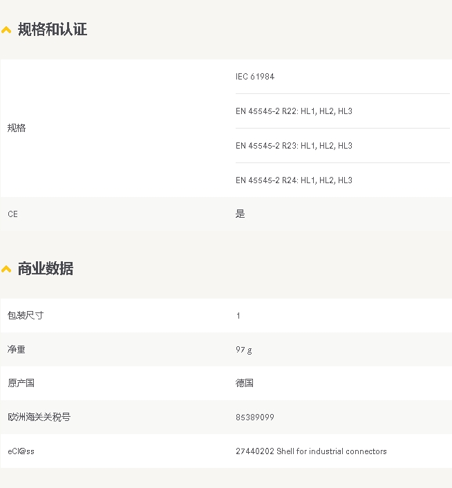Select the country of origin value 德国
The width and height of the screenshot is (452, 488).
pyautogui.click(x=245, y=383)
